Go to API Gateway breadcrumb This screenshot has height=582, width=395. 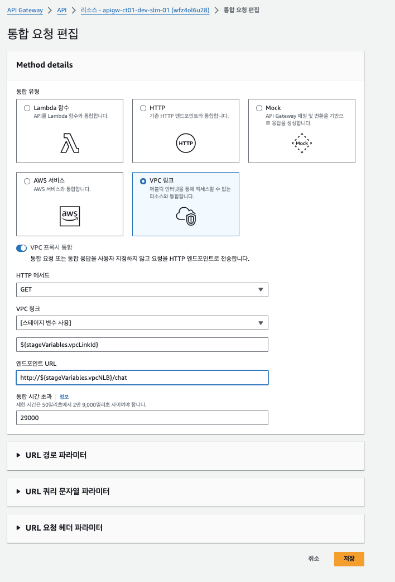pos(25,10)
